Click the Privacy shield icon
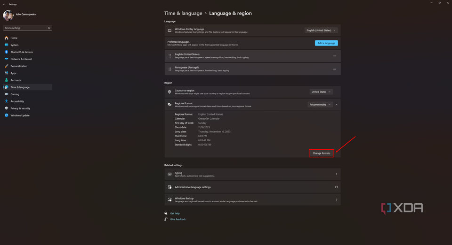 (6, 108)
